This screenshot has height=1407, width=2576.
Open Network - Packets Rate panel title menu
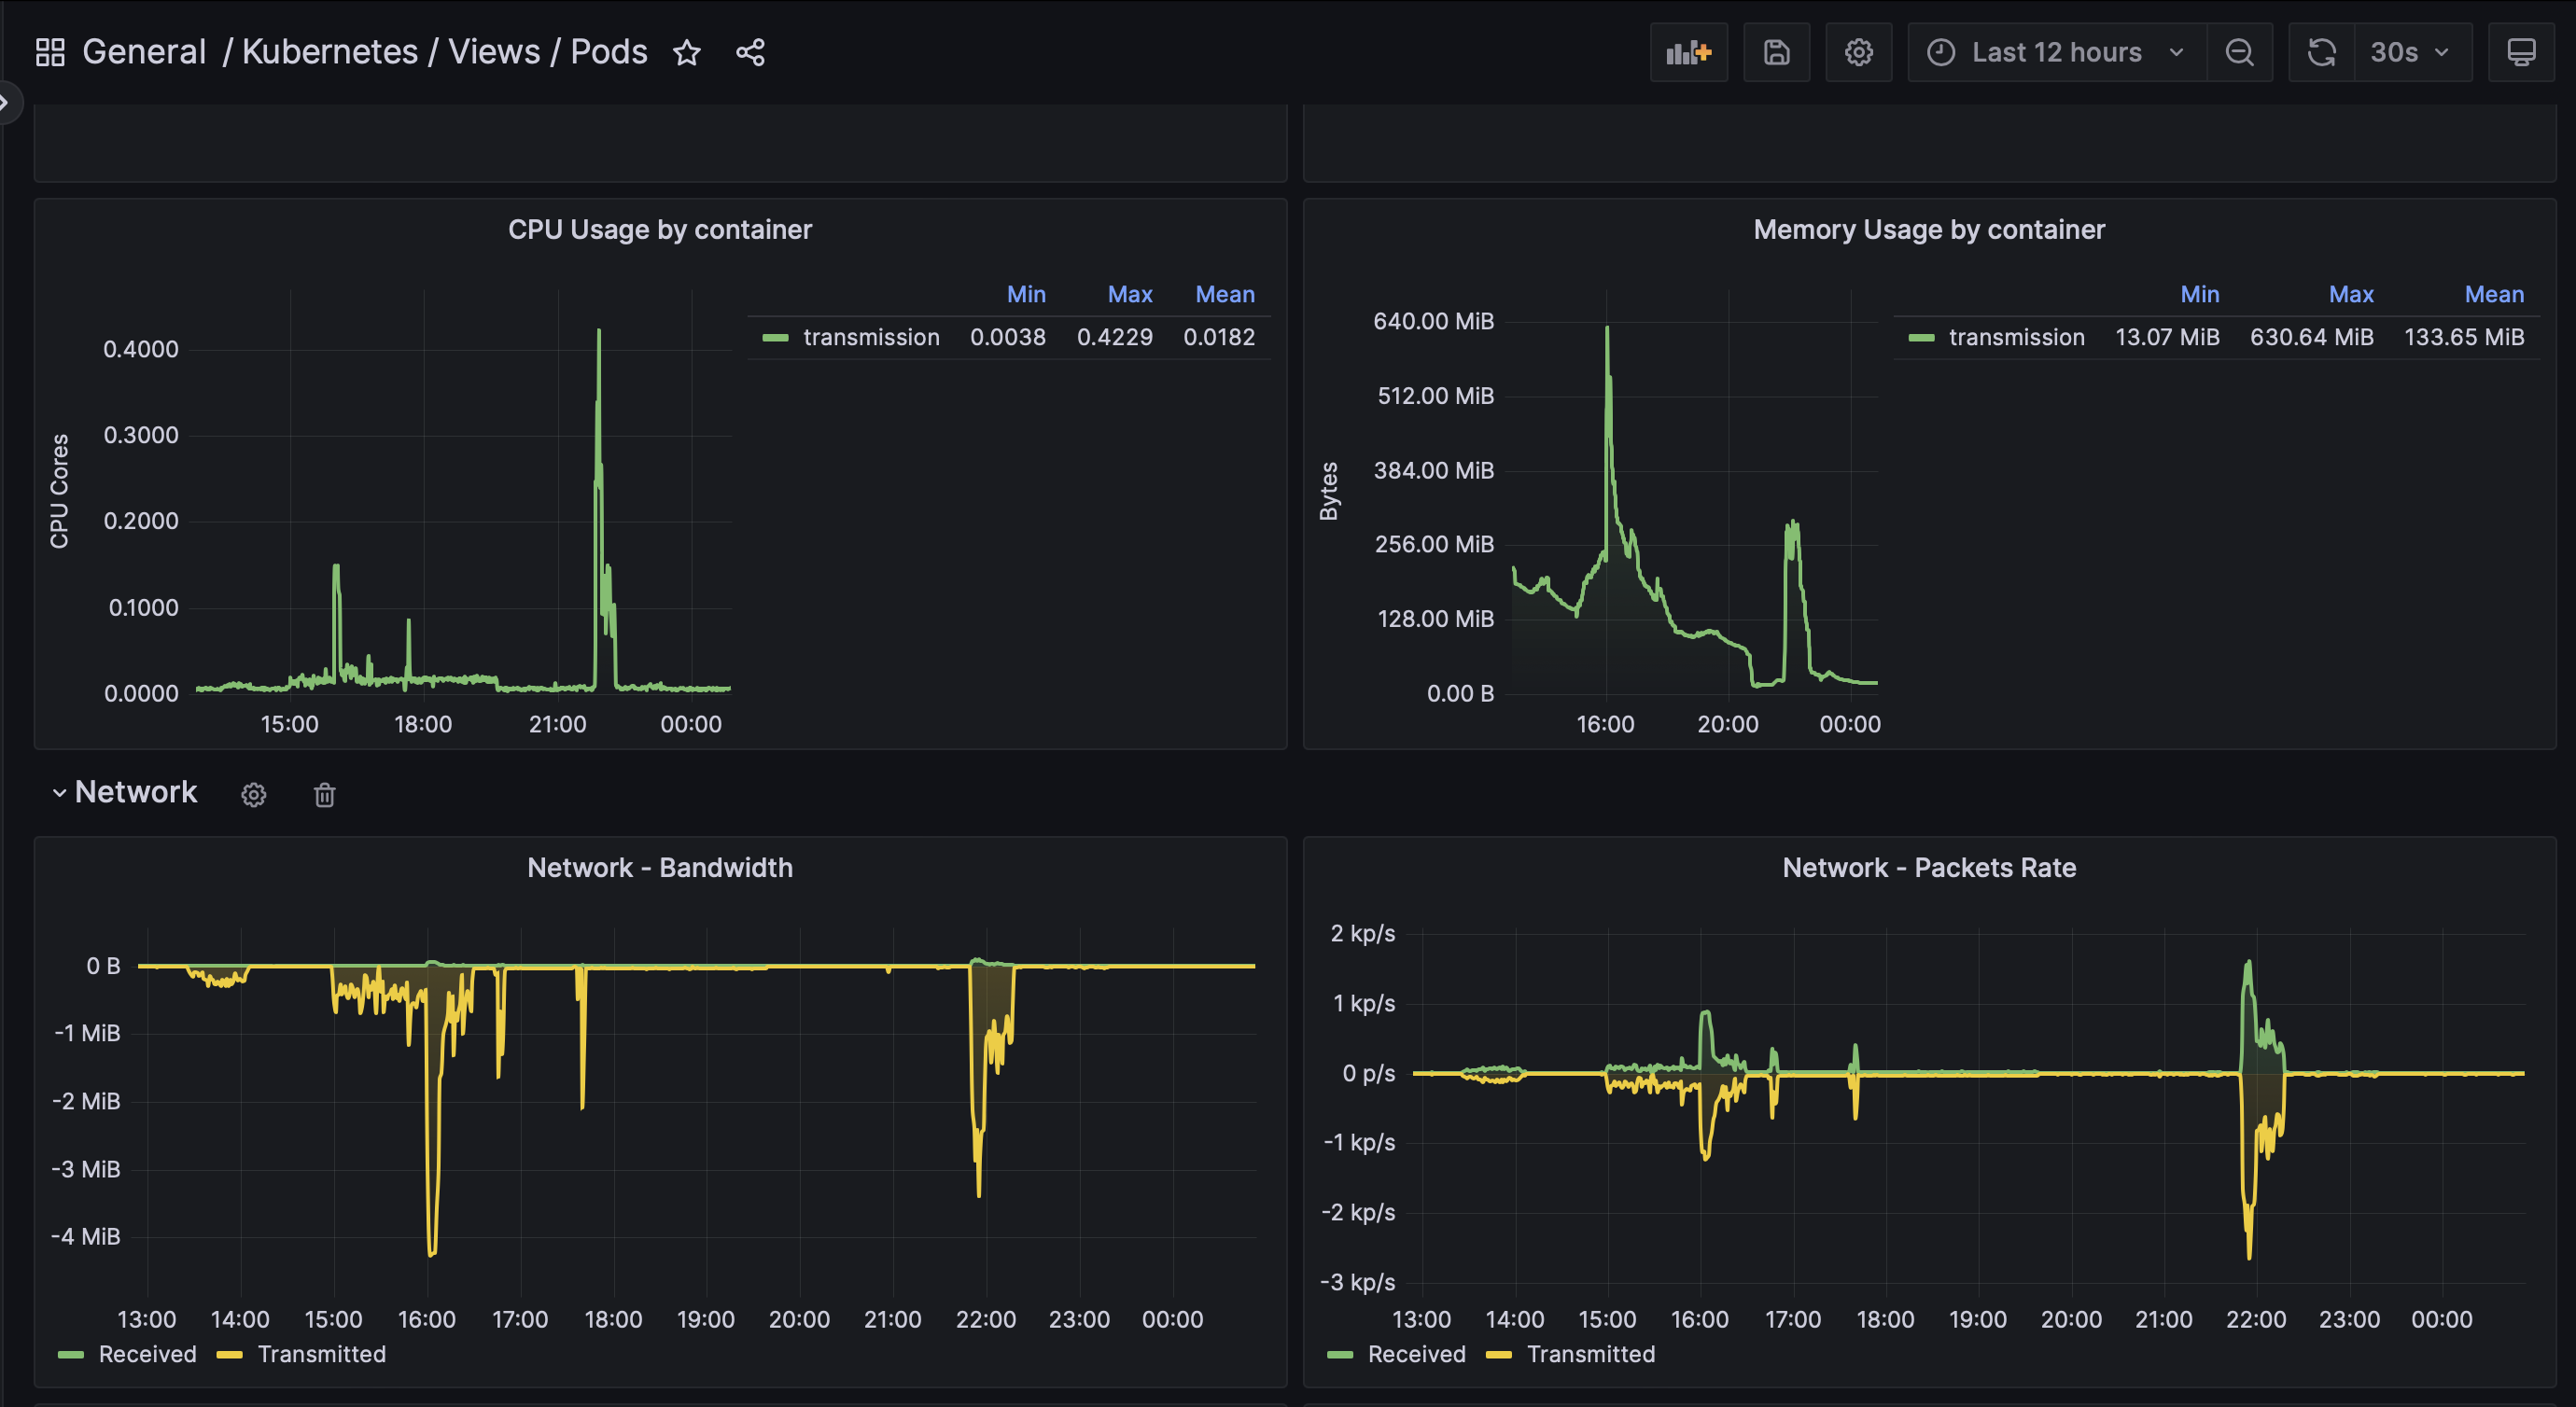click(x=1929, y=868)
